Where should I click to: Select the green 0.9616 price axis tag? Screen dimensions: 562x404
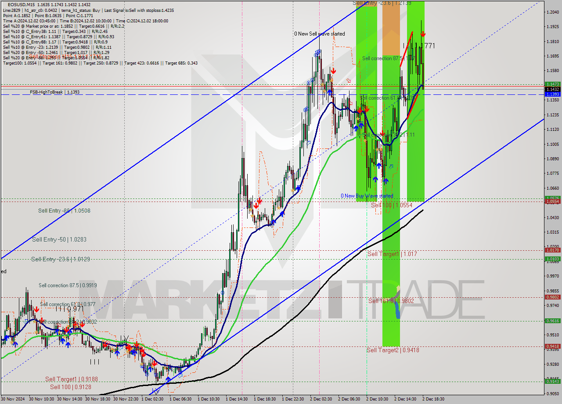(552, 321)
